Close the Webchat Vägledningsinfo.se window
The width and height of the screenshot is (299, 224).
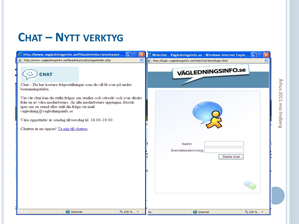click(266, 55)
